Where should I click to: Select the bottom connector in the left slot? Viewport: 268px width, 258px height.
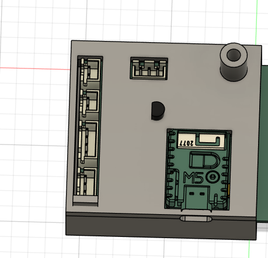click(86, 181)
